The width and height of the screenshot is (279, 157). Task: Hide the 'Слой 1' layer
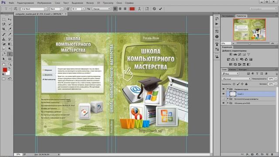point(224,94)
